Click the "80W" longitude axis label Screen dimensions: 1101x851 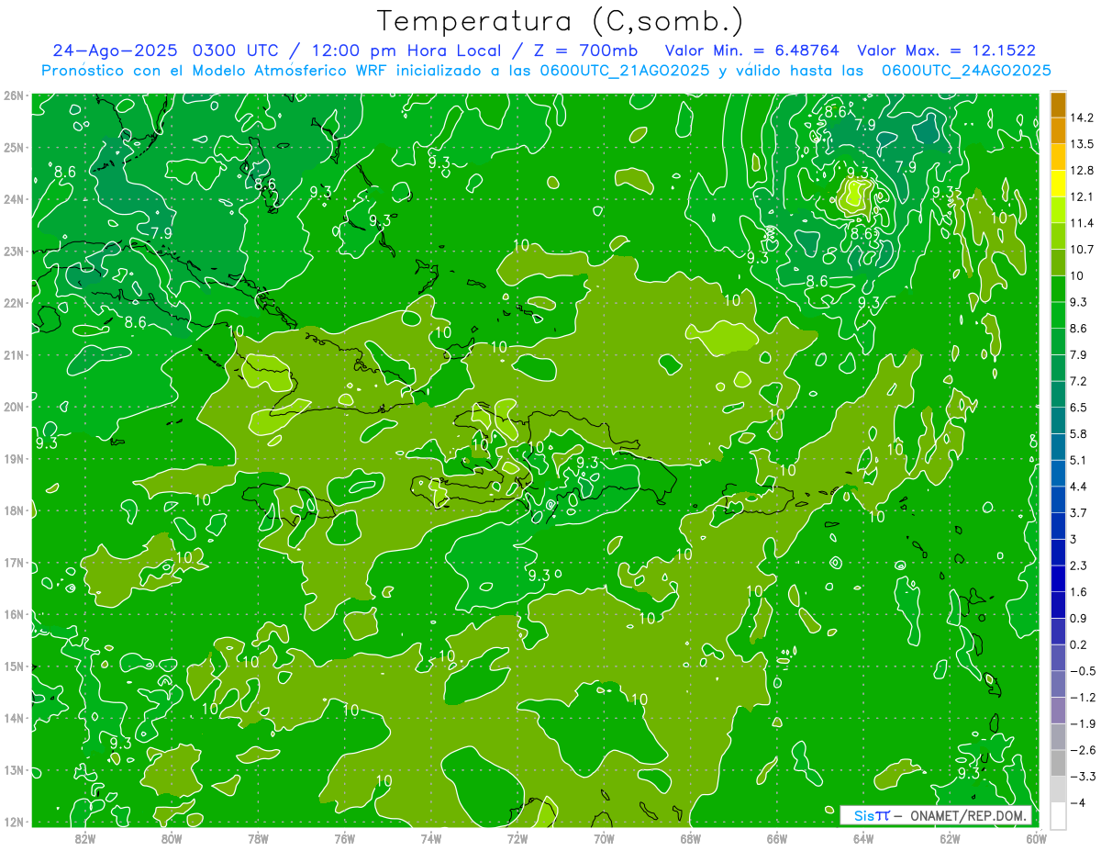(x=171, y=837)
